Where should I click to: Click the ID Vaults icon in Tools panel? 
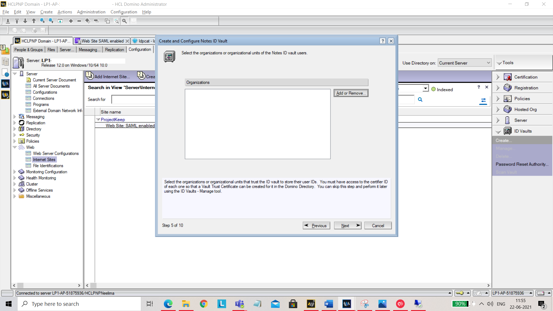(x=507, y=131)
